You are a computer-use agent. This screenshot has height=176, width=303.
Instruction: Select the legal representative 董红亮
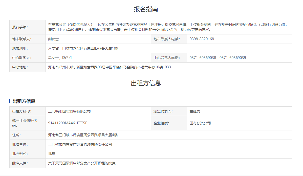[195, 111]
